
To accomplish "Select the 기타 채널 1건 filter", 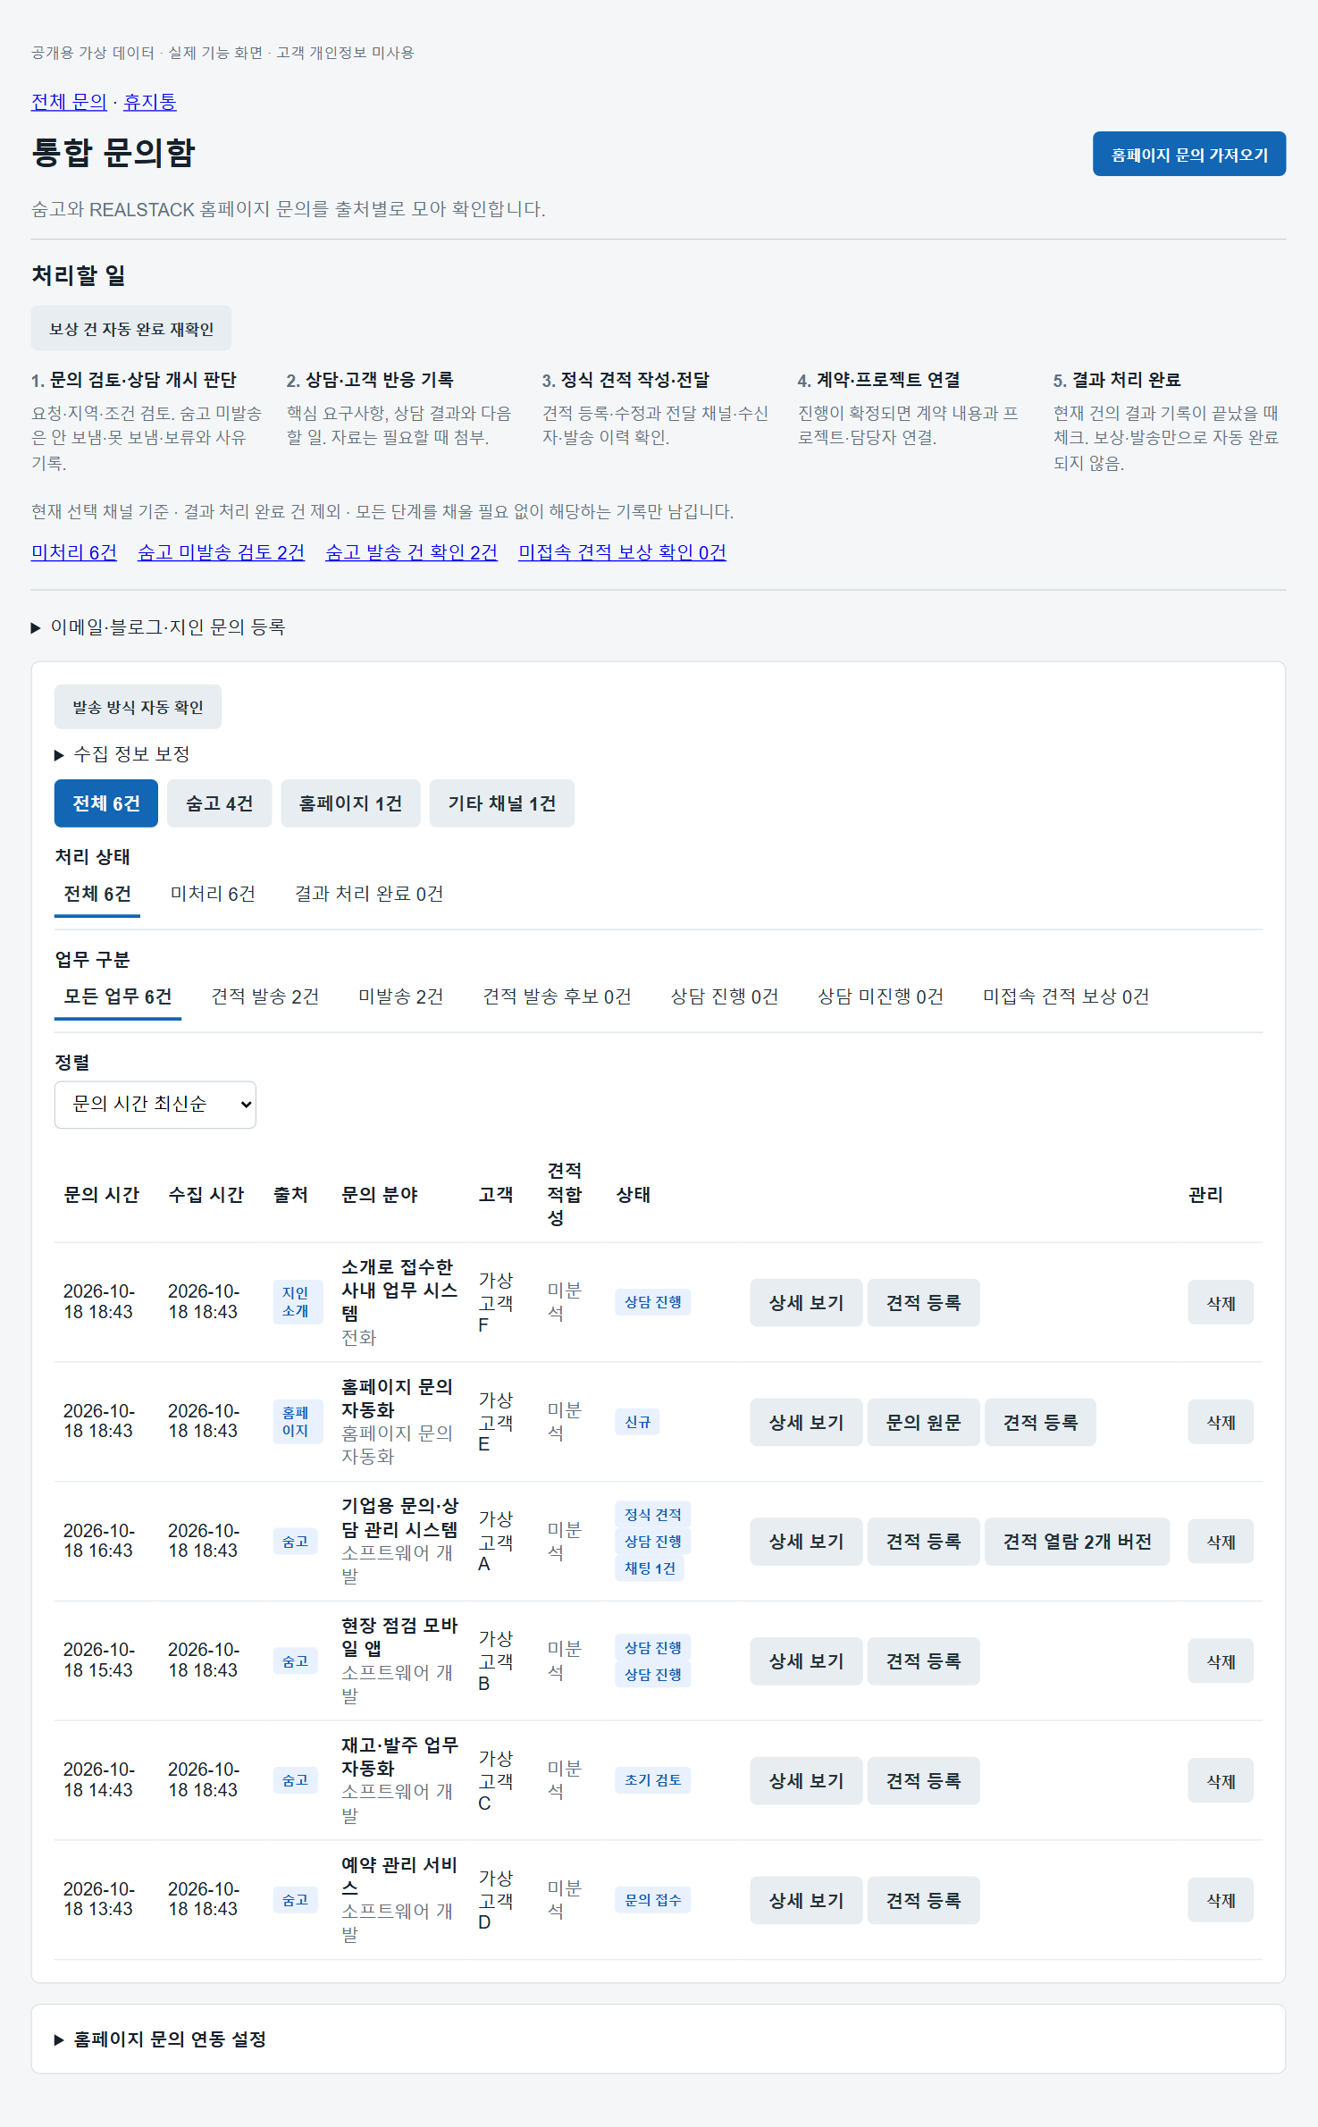I will click(501, 803).
